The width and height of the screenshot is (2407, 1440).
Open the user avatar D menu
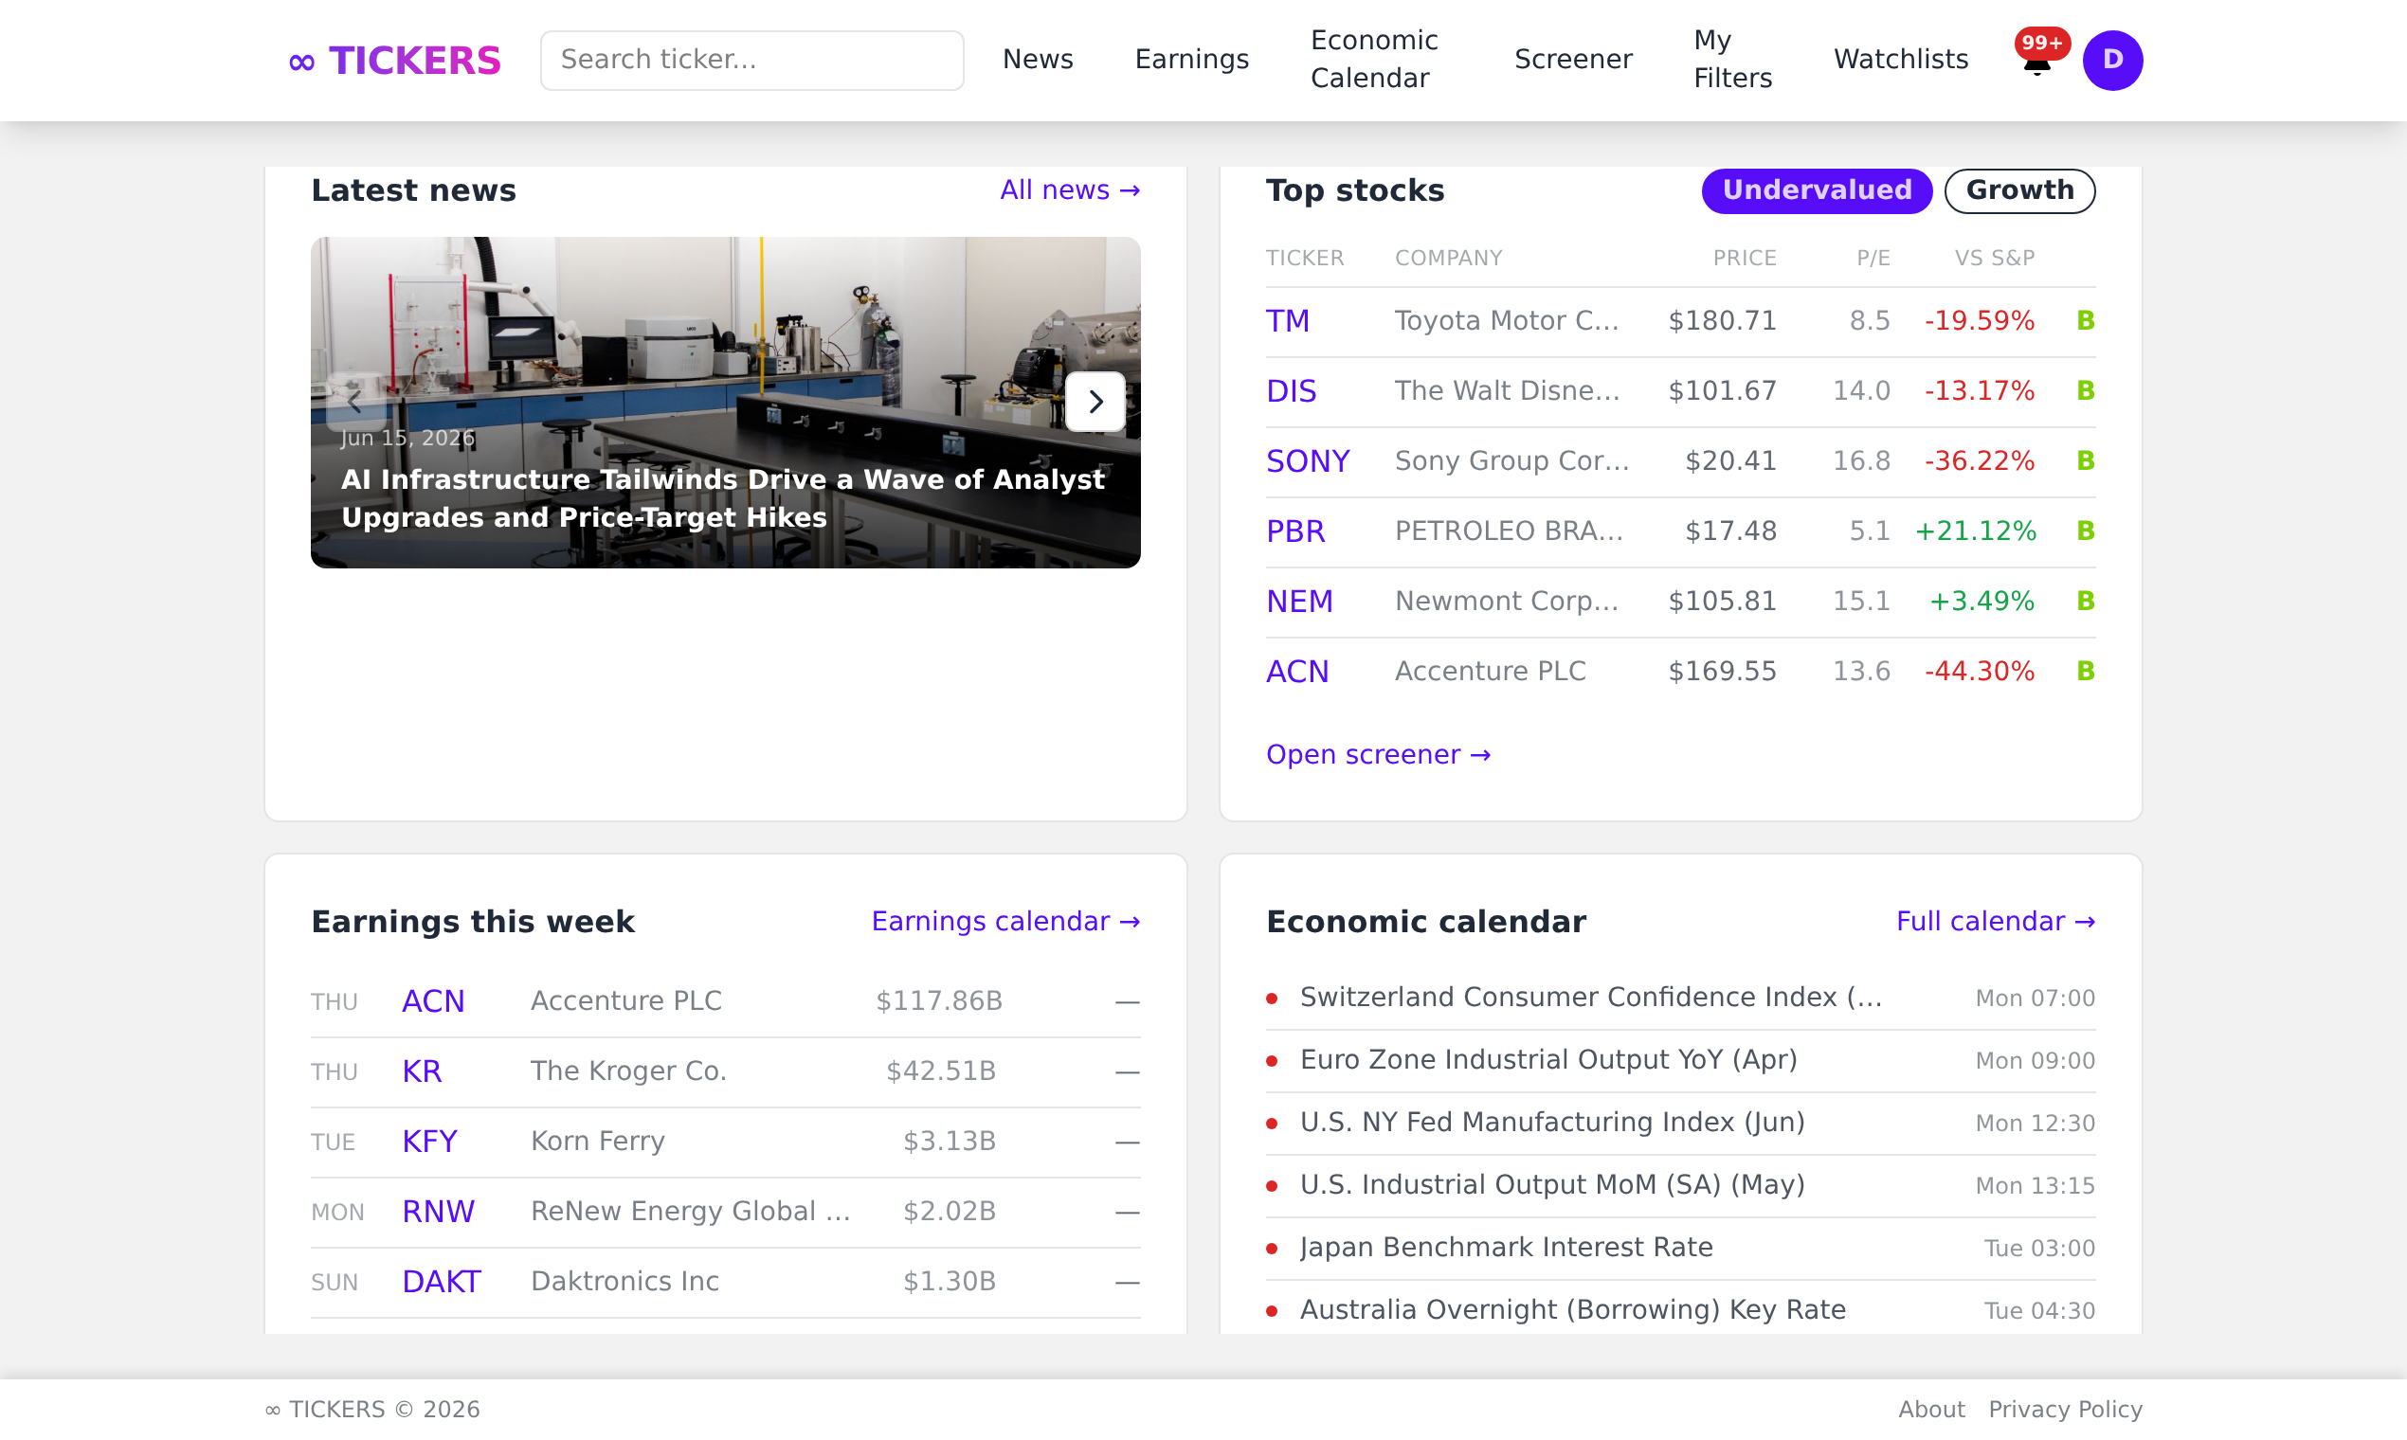click(x=2112, y=61)
